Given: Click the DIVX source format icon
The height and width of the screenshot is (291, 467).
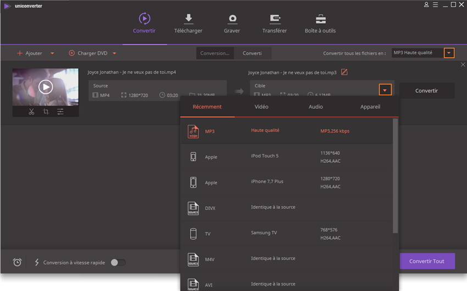Looking at the screenshot, I should 193,208.
